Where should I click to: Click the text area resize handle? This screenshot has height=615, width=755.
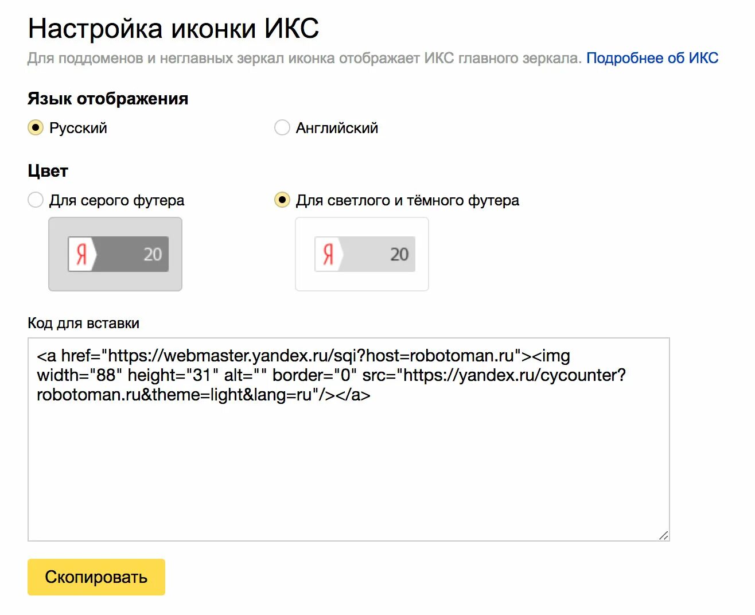664,535
